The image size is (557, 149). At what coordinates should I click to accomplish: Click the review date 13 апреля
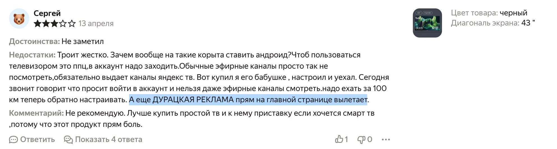coord(96,24)
